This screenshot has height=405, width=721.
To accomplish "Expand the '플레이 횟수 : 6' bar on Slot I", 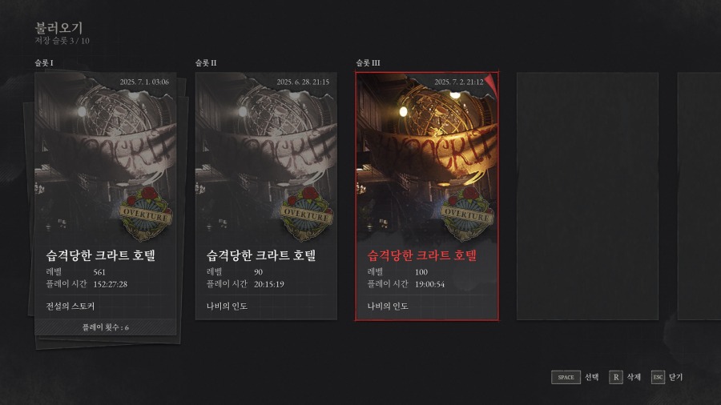I will pos(105,327).
